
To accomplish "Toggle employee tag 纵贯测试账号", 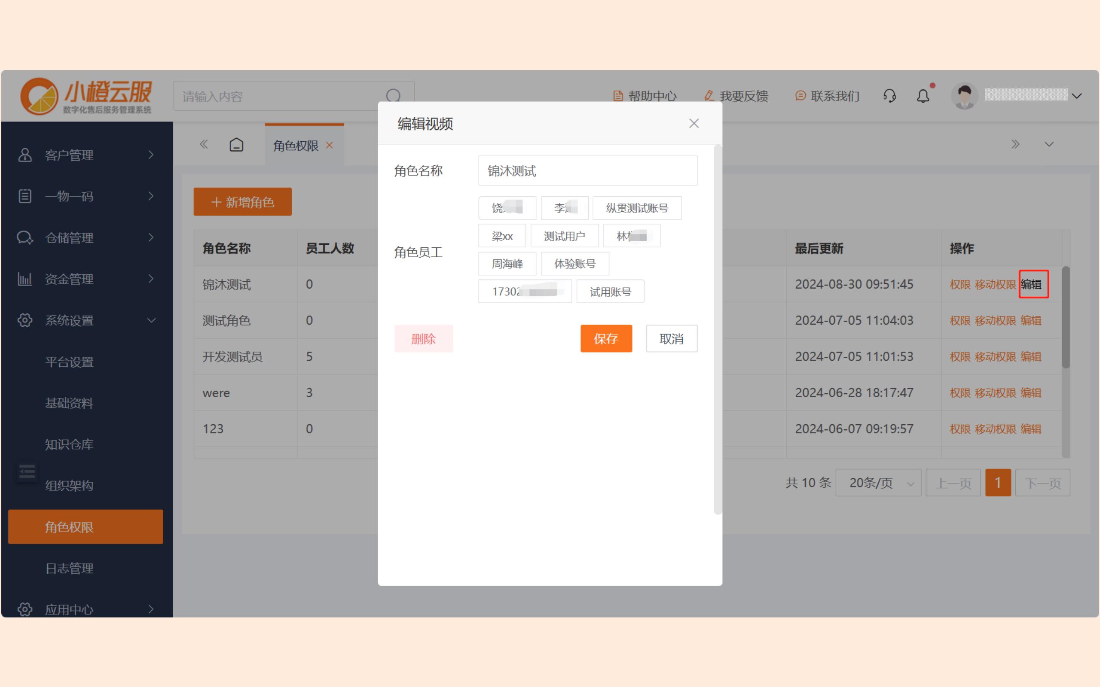I will [x=637, y=208].
